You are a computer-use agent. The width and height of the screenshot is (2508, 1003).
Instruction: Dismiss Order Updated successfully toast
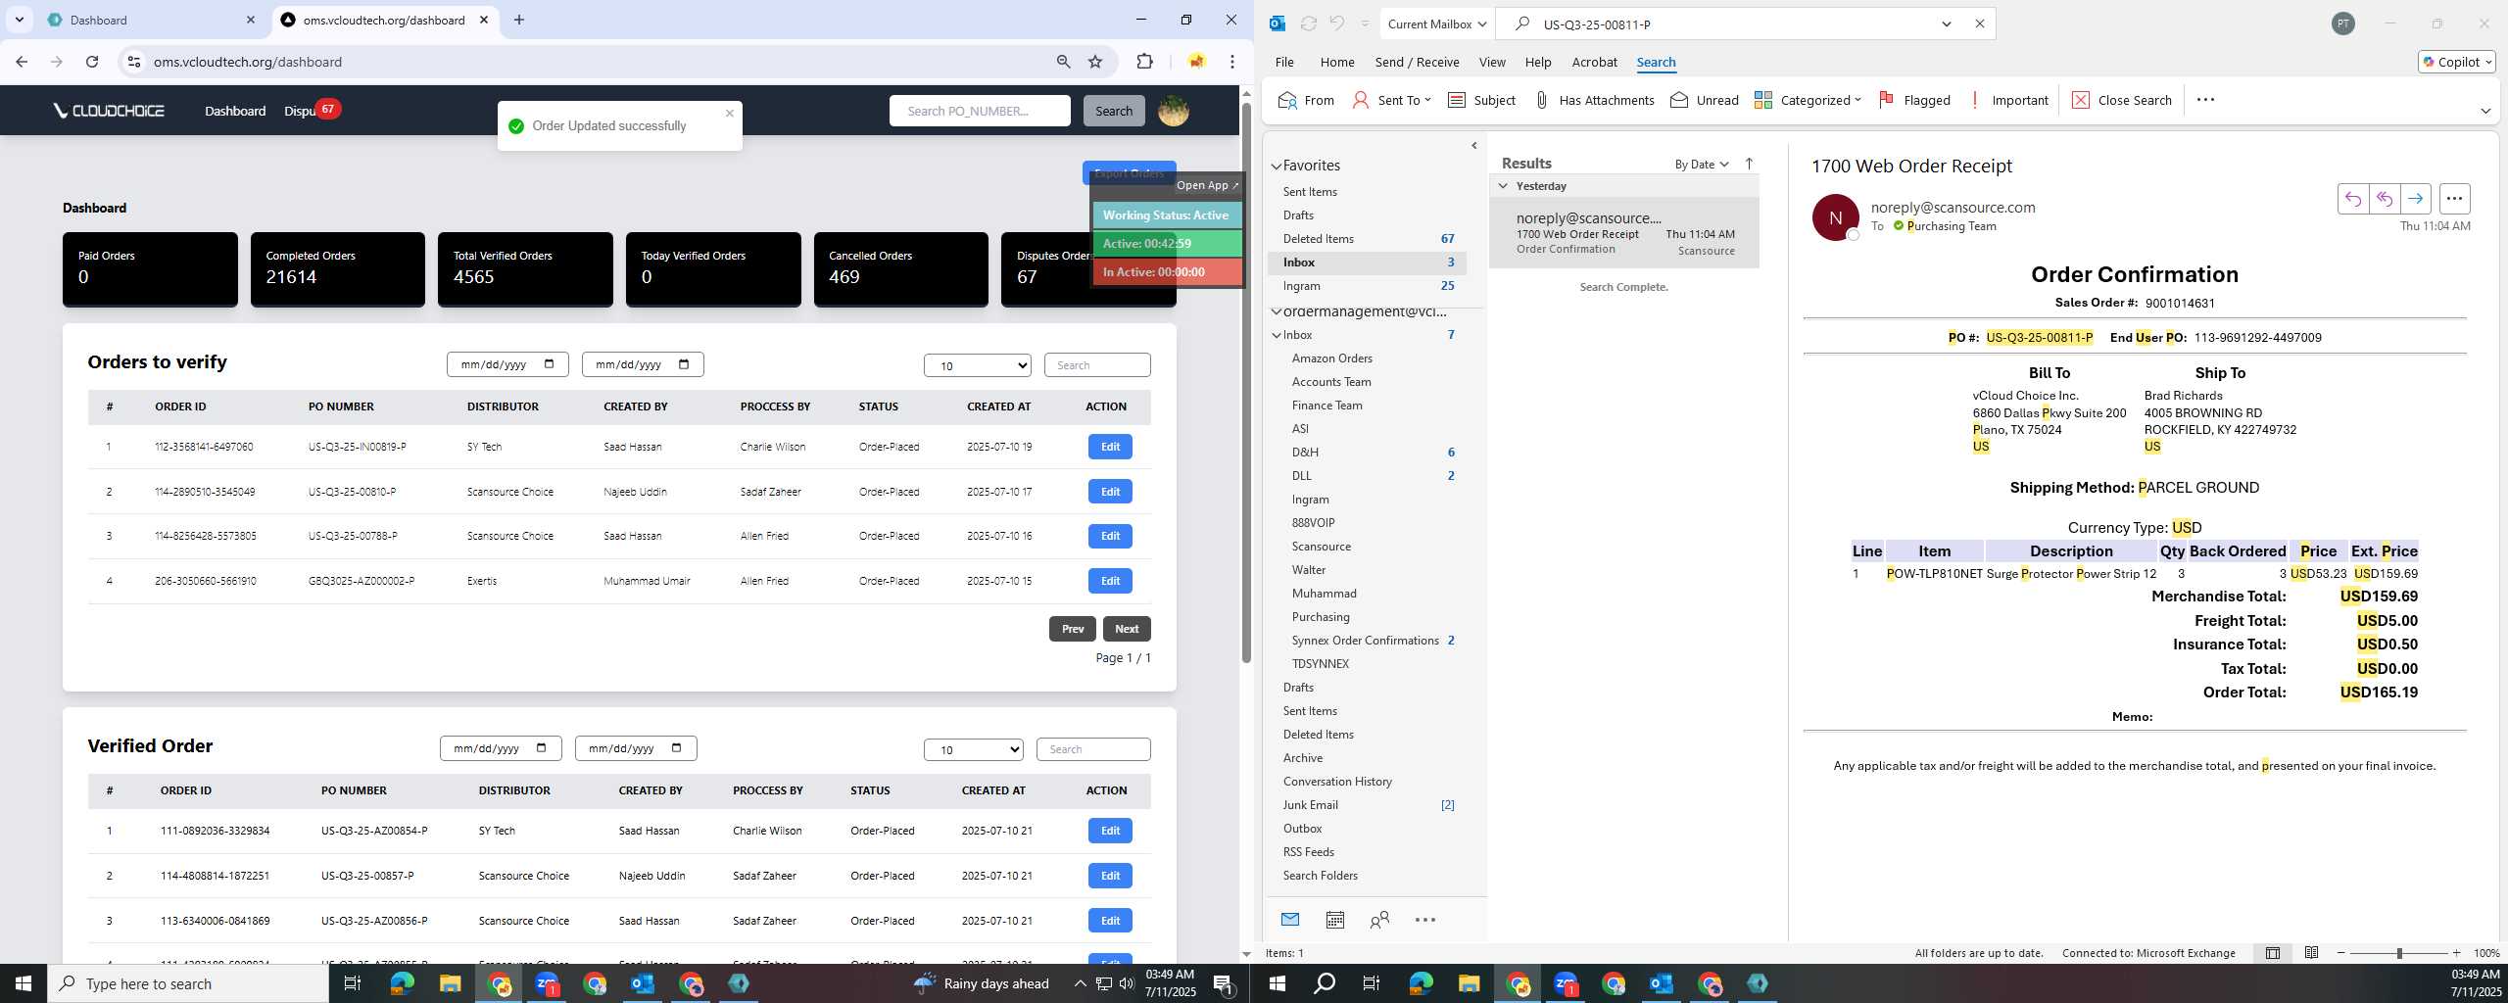coord(729,113)
